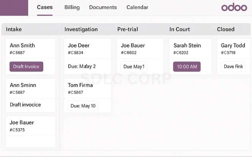Screen dimensions: 252x157
Task: Open the Gary Todd case card
Action: tap(234, 56)
